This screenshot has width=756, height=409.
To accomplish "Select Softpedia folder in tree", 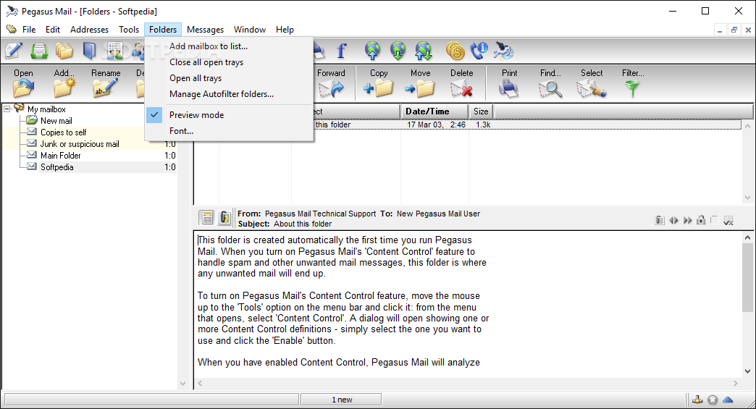I will click(x=57, y=167).
